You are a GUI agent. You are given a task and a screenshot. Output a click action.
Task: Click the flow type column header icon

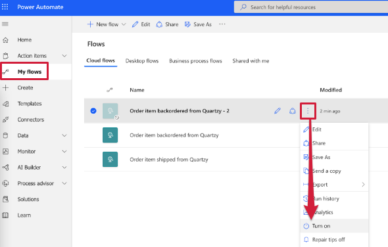point(110,90)
